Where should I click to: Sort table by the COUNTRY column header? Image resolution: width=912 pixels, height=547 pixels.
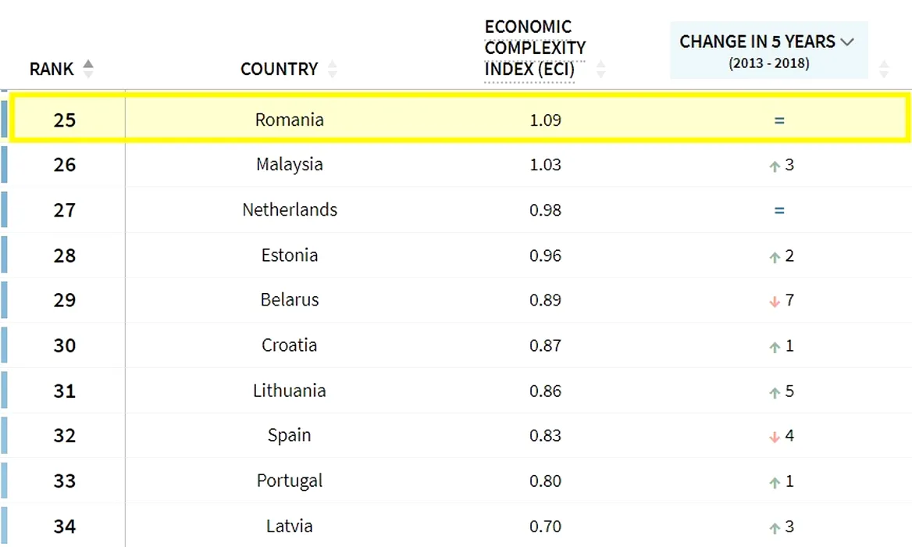point(279,69)
